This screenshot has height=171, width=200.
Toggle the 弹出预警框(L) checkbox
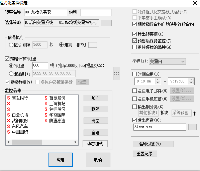tap(134, 34)
